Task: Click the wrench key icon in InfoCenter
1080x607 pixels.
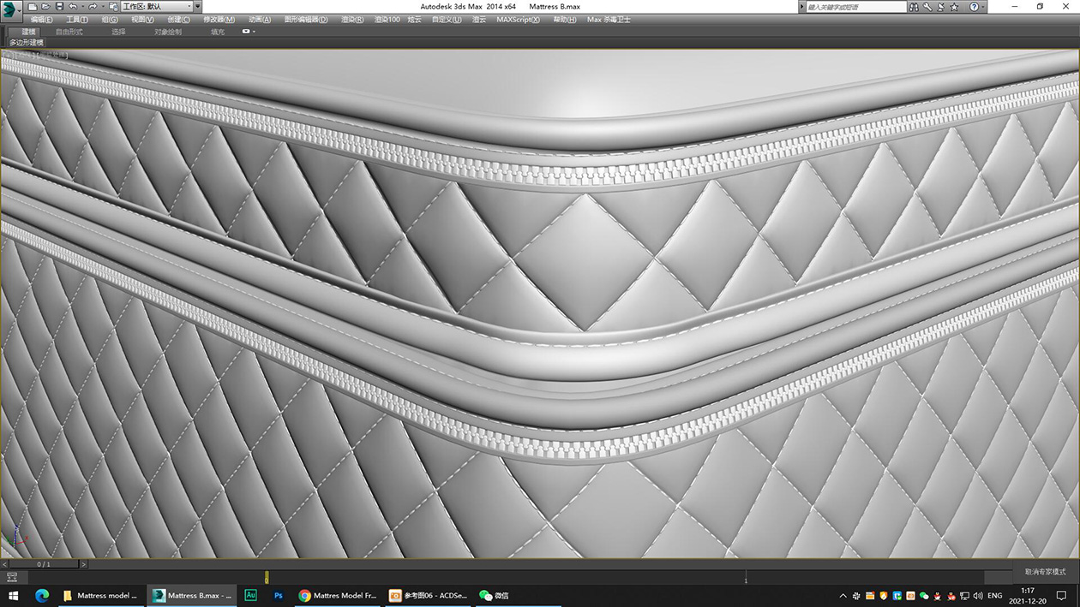Action: pos(927,7)
